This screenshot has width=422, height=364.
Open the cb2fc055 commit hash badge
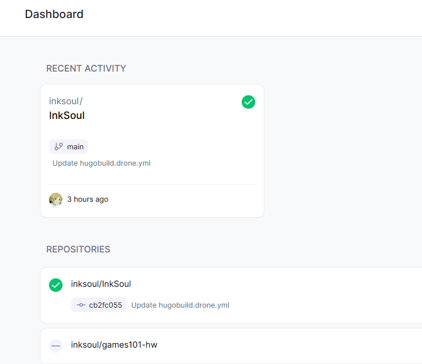(x=99, y=305)
